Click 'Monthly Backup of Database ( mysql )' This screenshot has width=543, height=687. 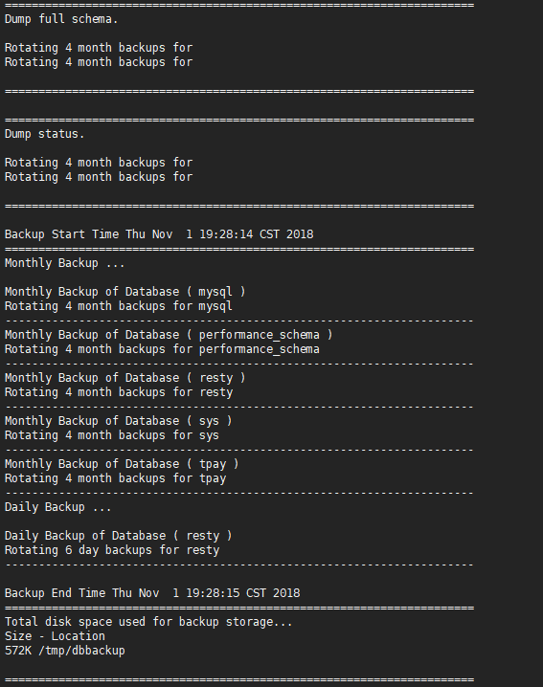[x=125, y=292]
